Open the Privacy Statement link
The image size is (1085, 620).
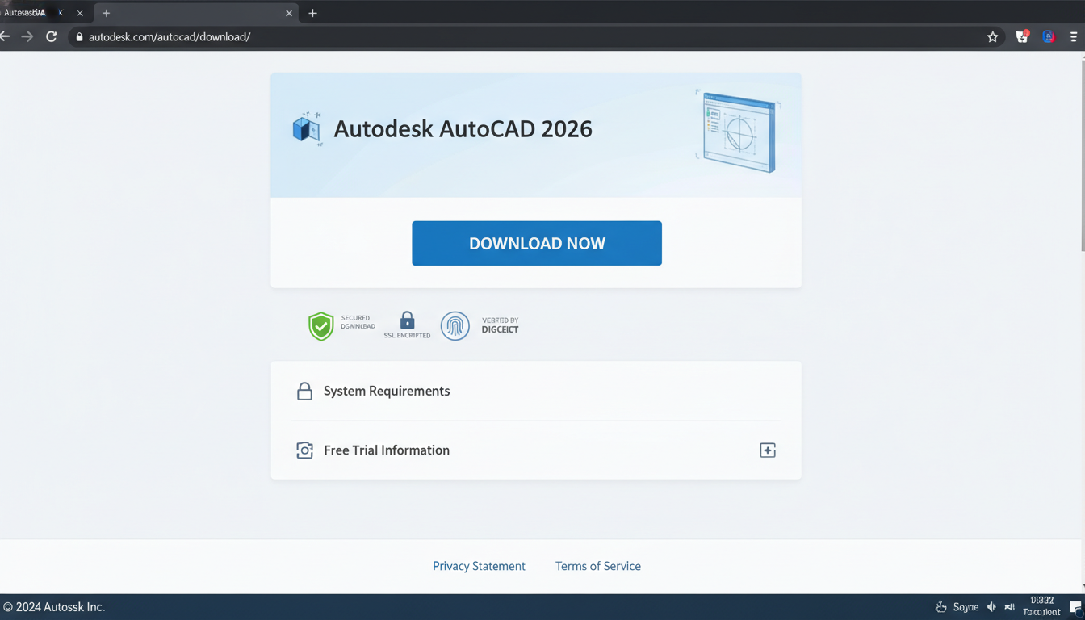[x=479, y=566]
